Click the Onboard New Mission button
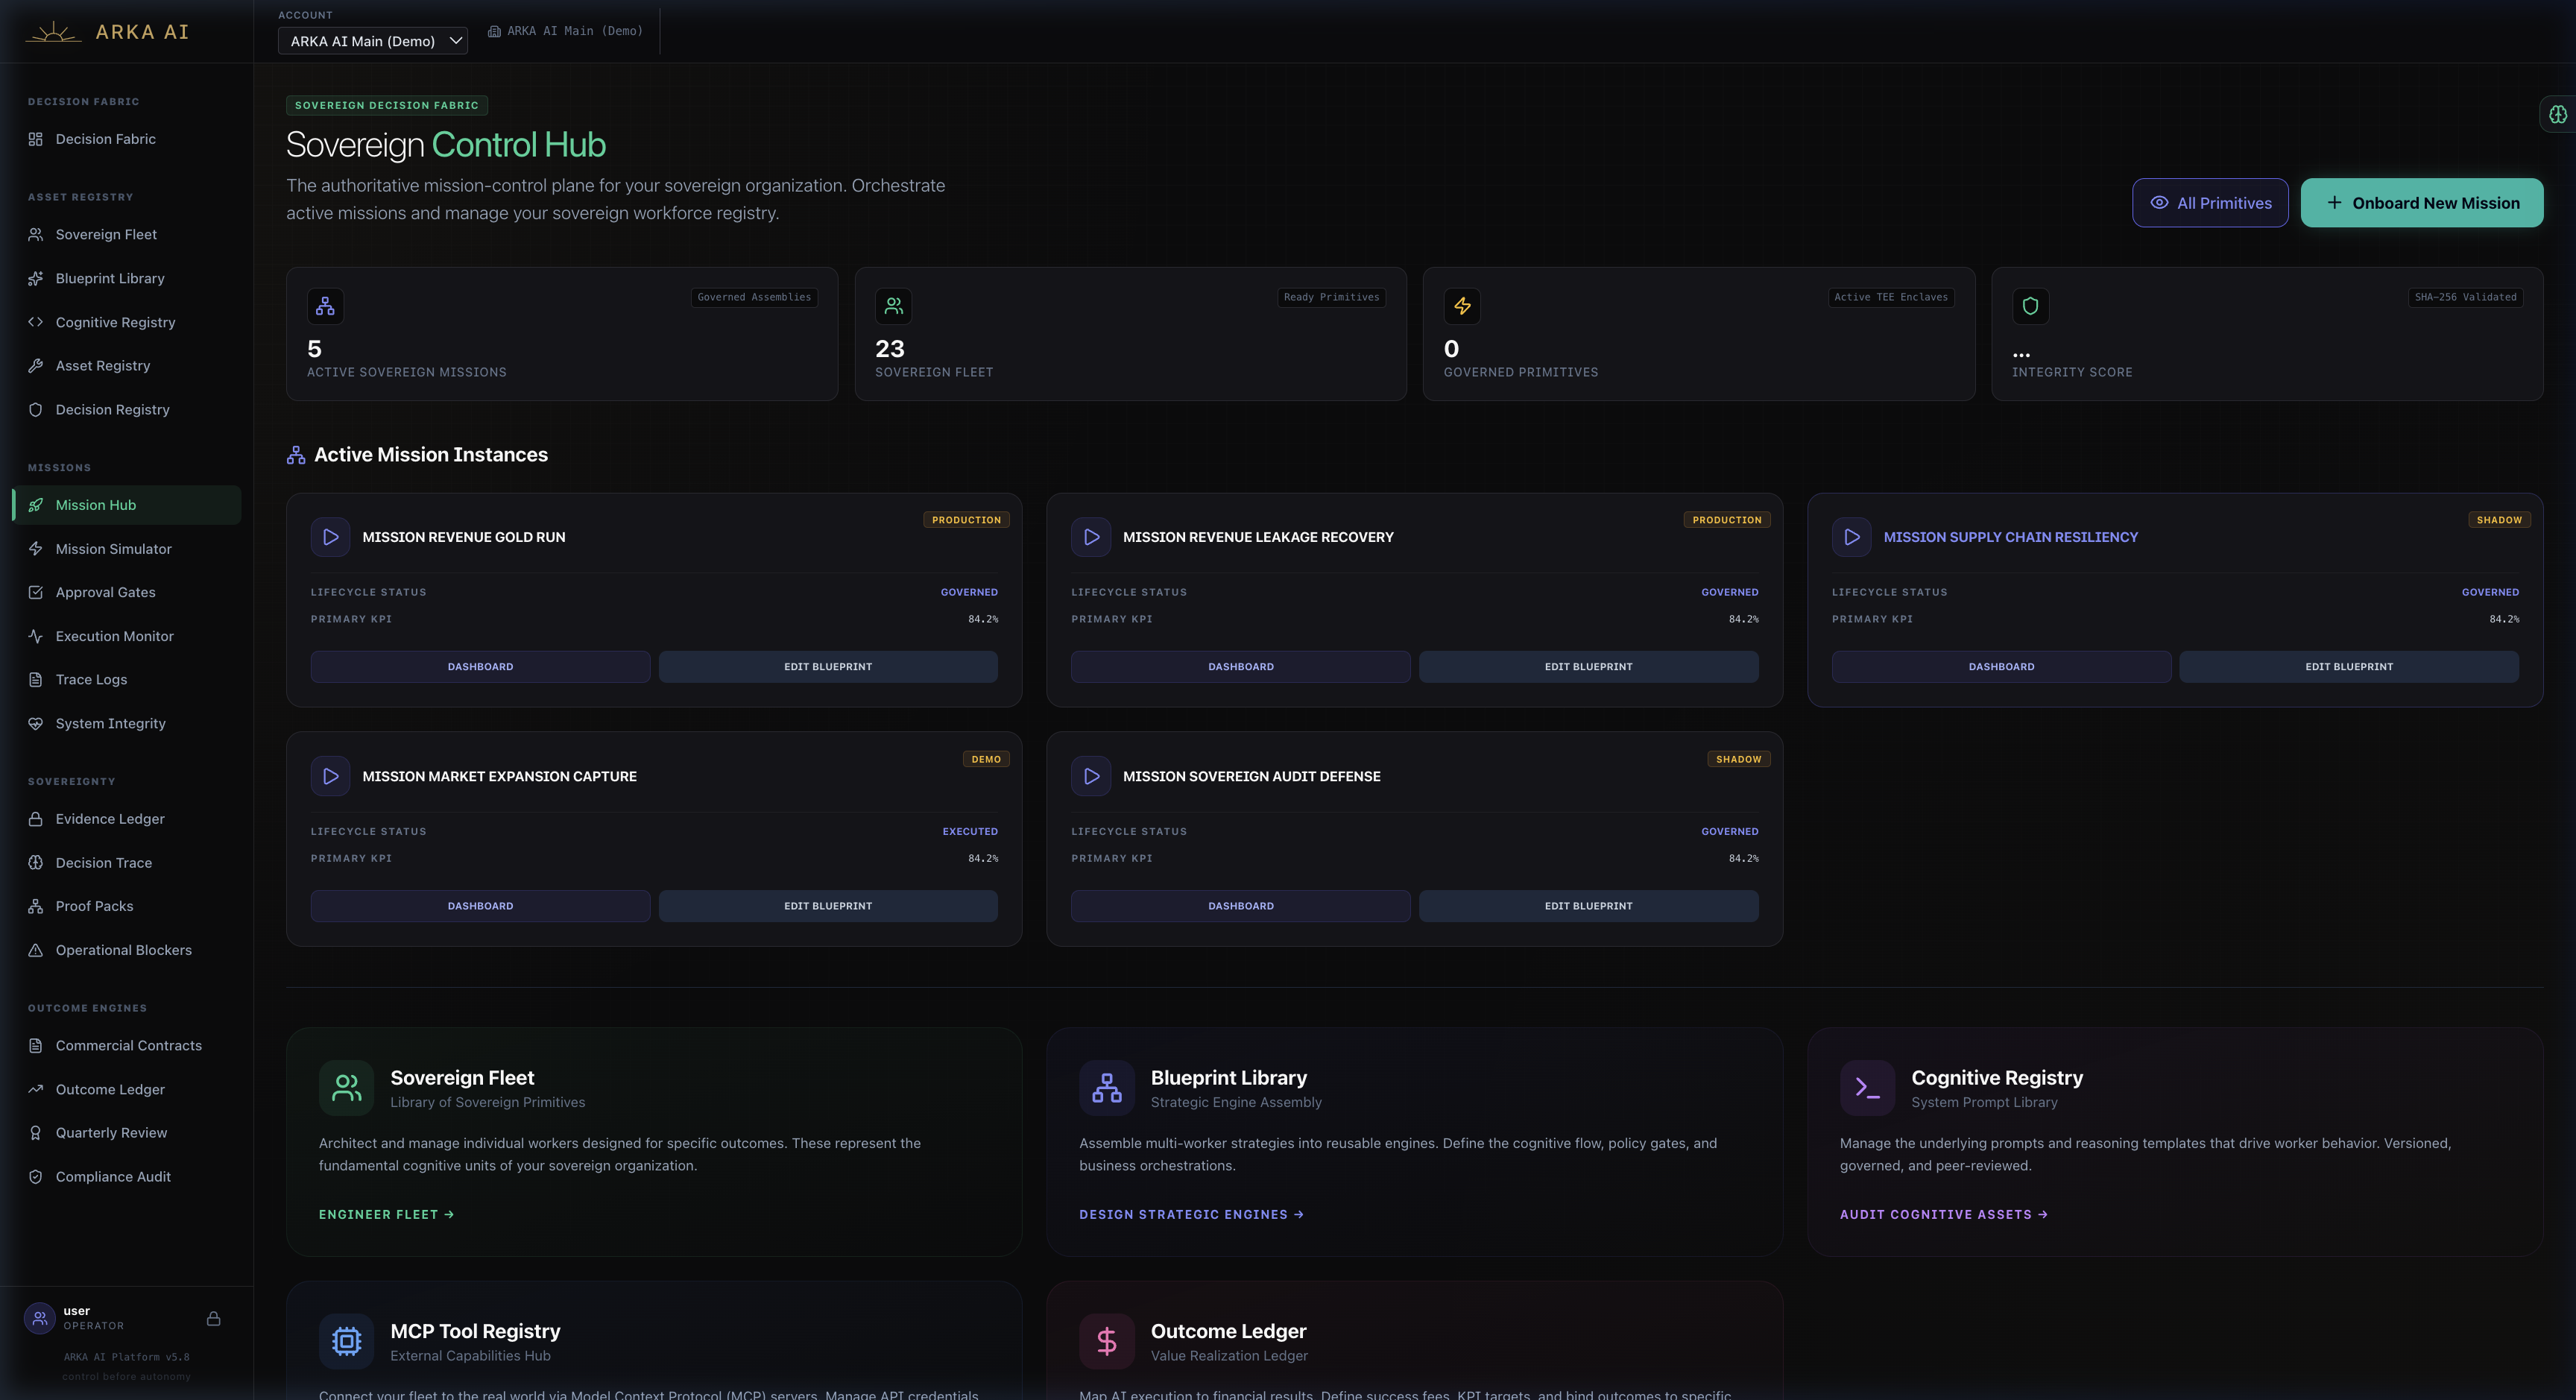 (x=2422, y=202)
